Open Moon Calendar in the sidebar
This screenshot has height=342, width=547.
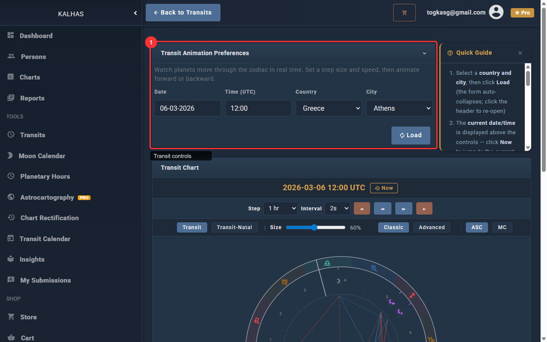point(42,156)
